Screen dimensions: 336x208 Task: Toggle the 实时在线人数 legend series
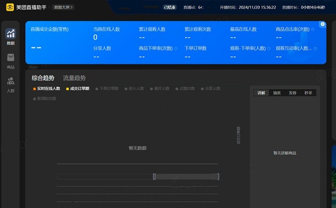tap(47, 89)
